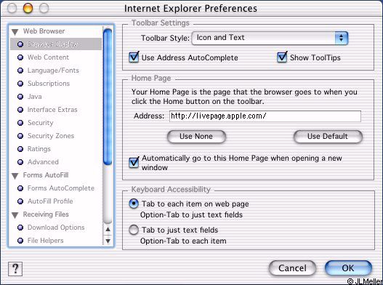Open Subscriptions preferences
The width and height of the screenshot is (383, 285).
click(x=49, y=84)
